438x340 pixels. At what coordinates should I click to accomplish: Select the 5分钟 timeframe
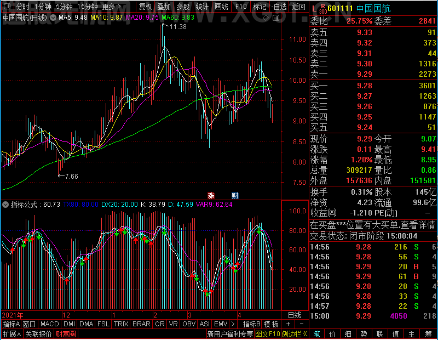pos(64,7)
